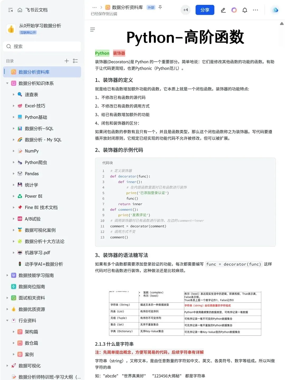Open 数据分析十大方法论 page
Image resolution: width=285 pixels, height=380 pixels.
pyautogui.click(x=45, y=241)
